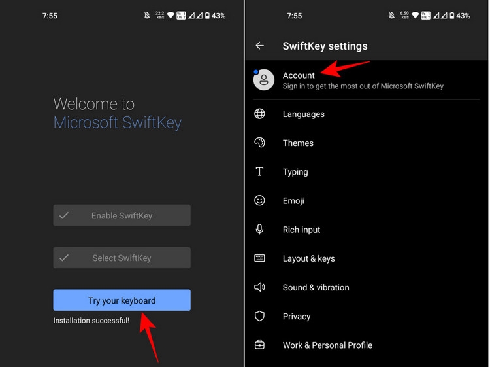Open the Emoji settings
This screenshot has height=367, width=490.
367,200
